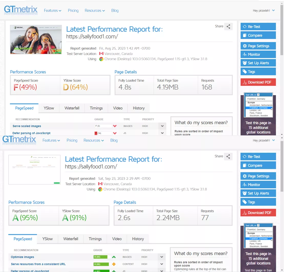Expand the Optimize images recommendation

[162, 257]
